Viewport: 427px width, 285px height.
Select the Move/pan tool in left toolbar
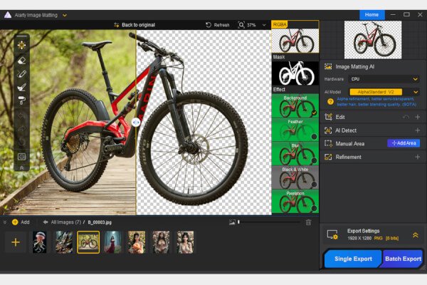(22, 45)
